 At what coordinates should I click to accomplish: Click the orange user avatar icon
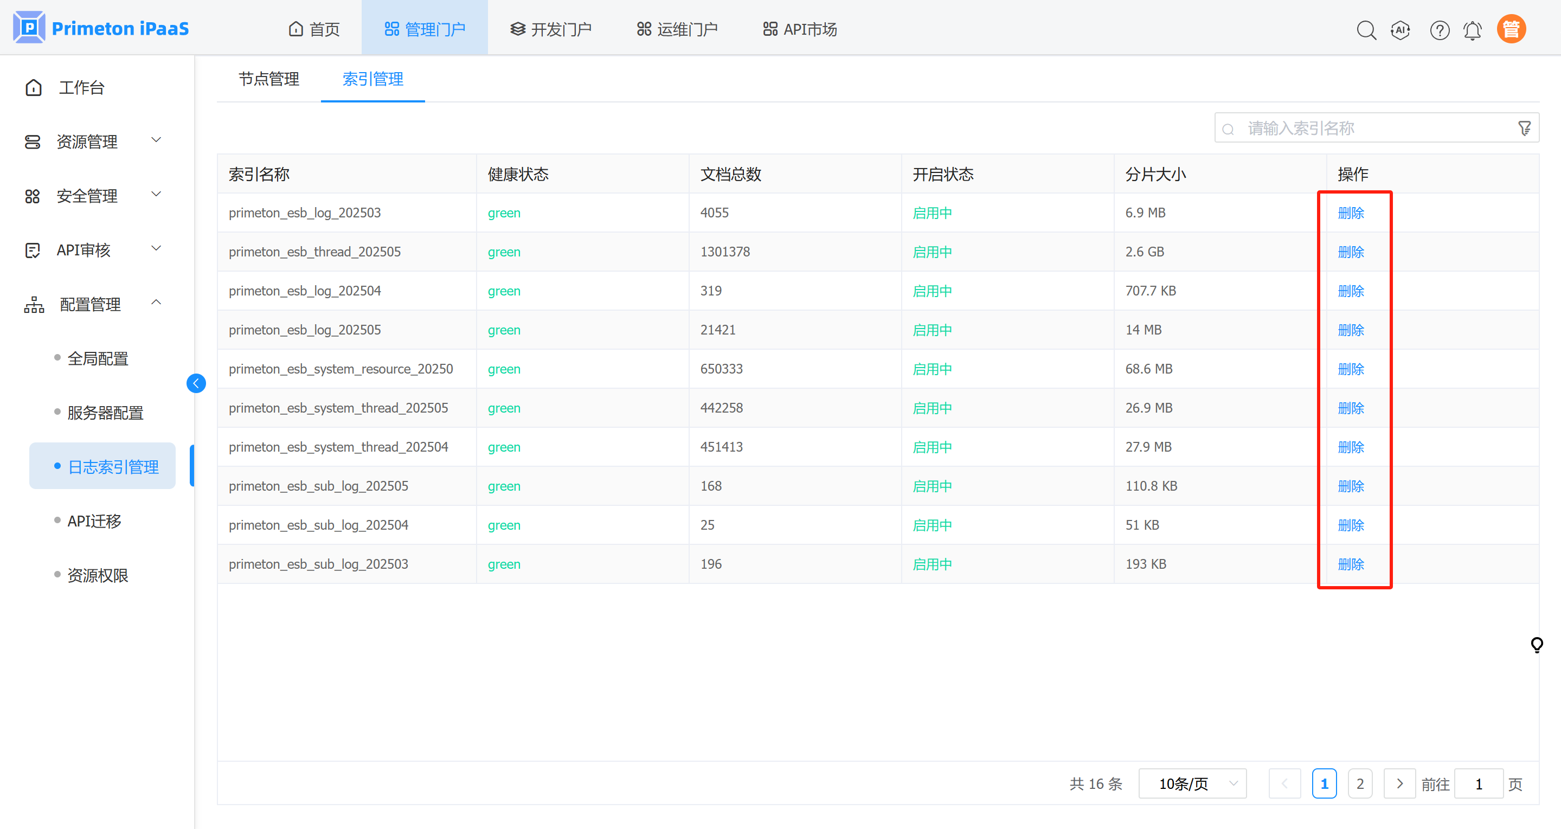1511,29
